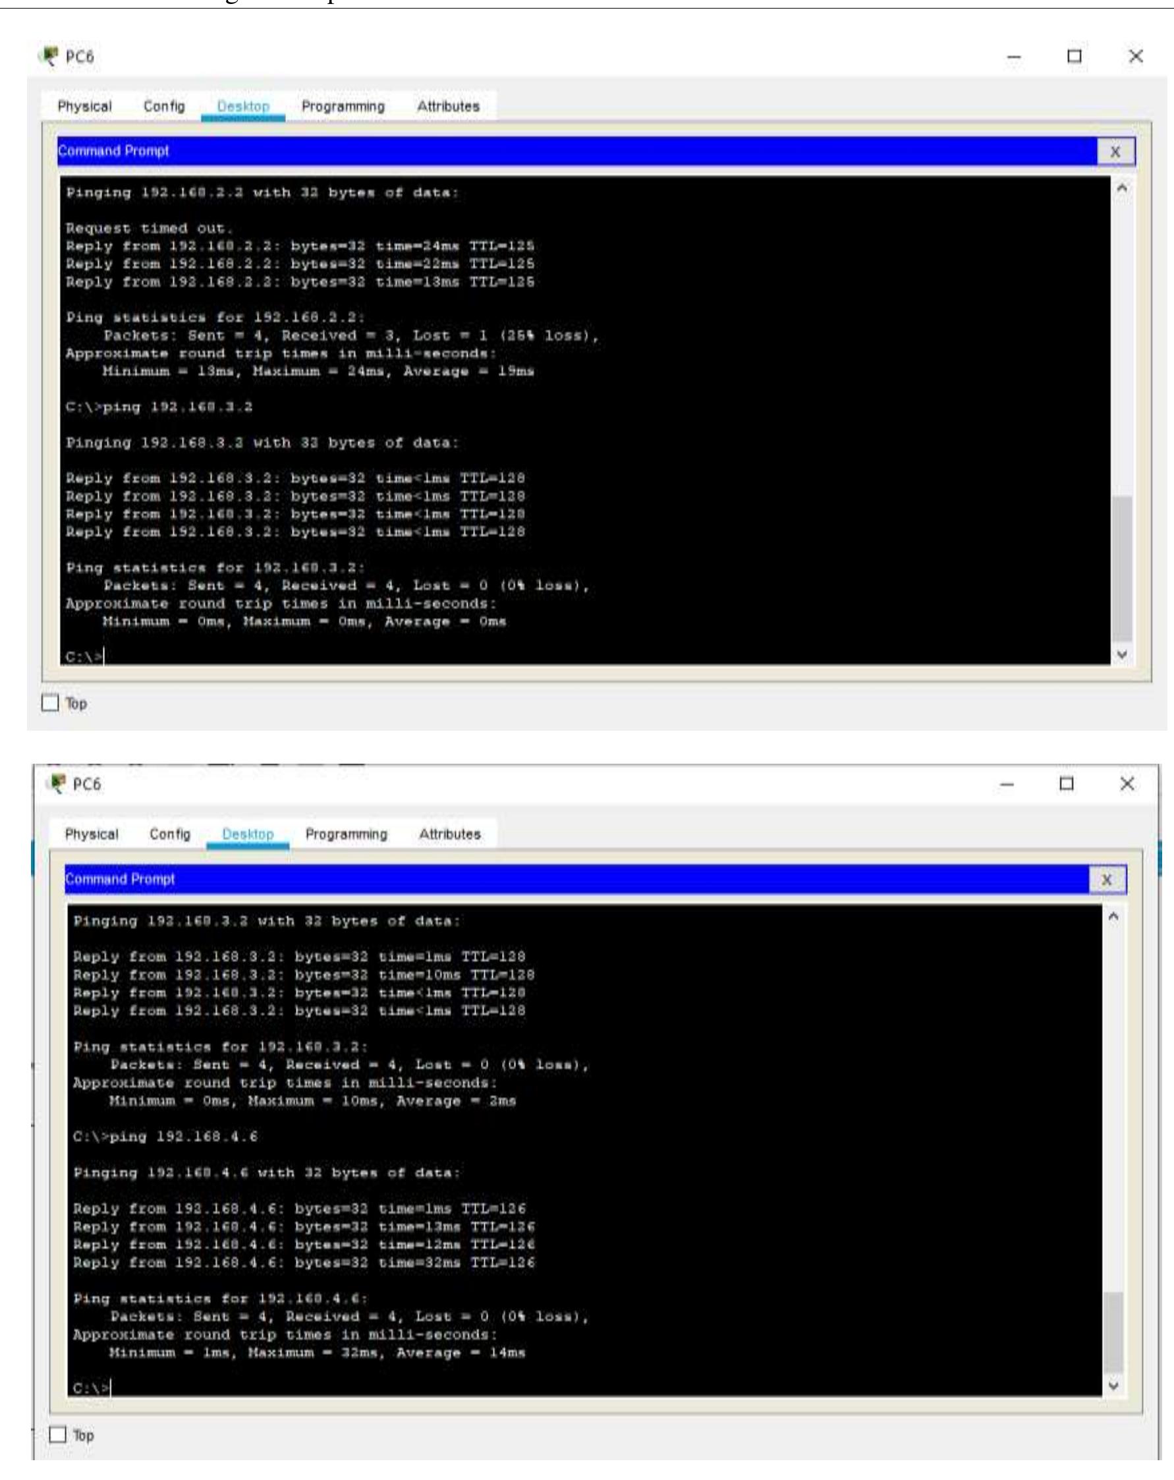The width and height of the screenshot is (1174, 1480).
Task: Click the C:\> prompt line in upper terminal
Action: tap(85, 657)
